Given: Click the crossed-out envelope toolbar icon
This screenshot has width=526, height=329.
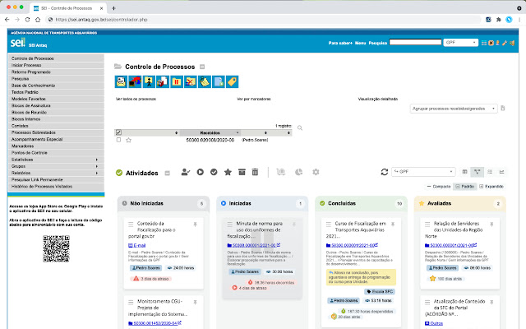Looking at the screenshot, I should [190, 81].
